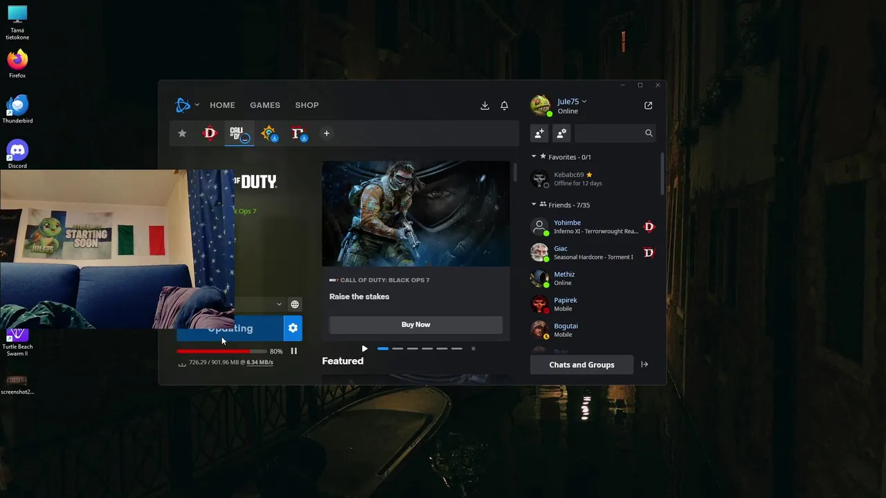
Task: Open Firefox from the desktop
Action: coord(17,64)
